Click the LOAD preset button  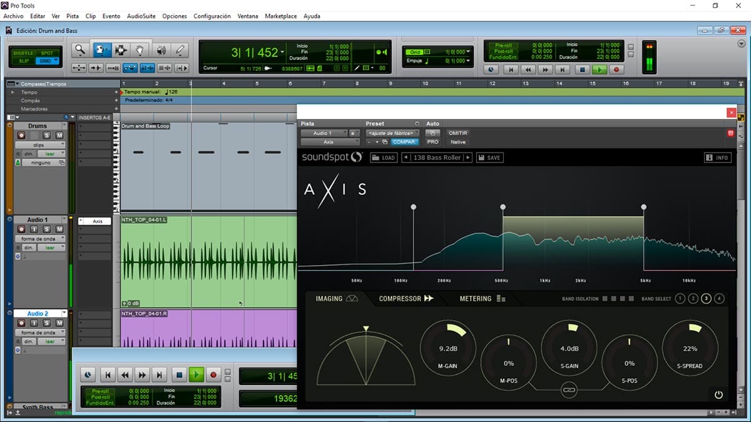pyautogui.click(x=384, y=158)
